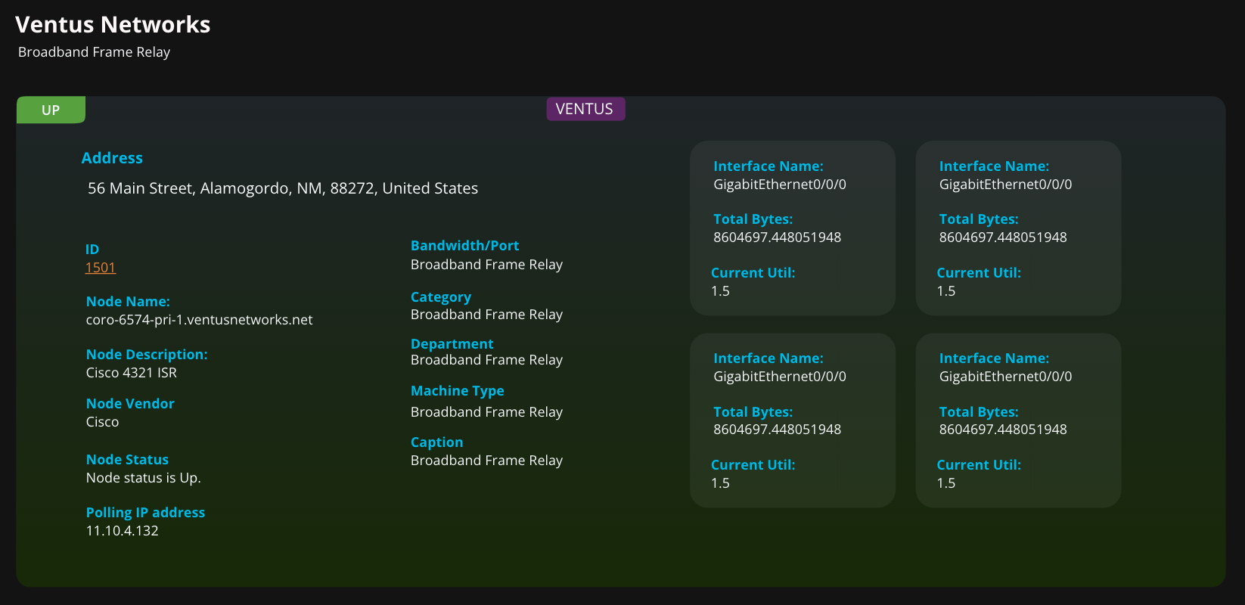Select the Cisco value under Node Vendor
The height and width of the screenshot is (605, 1245).
pos(102,422)
